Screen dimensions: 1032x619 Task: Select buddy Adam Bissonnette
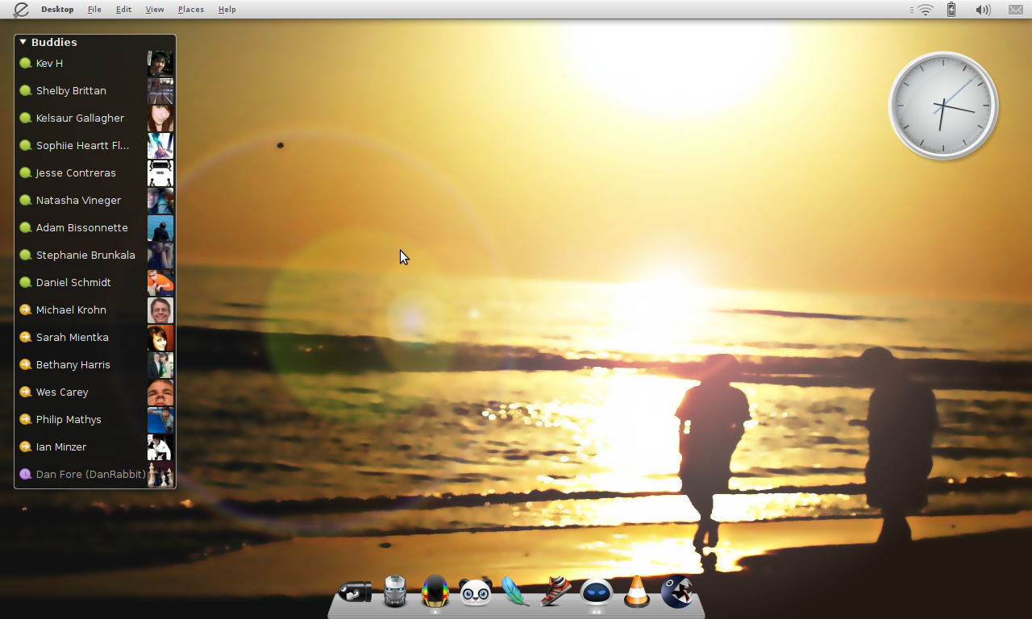point(95,227)
